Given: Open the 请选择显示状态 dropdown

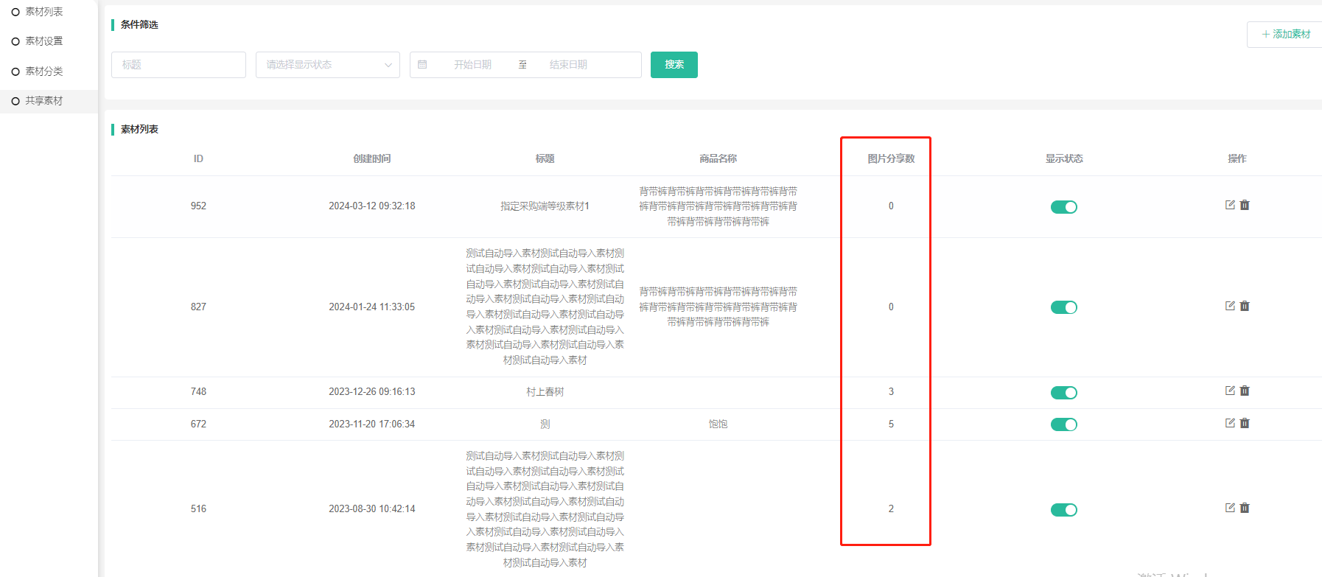Looking at the screenshot, I should [x=327, y=65].
